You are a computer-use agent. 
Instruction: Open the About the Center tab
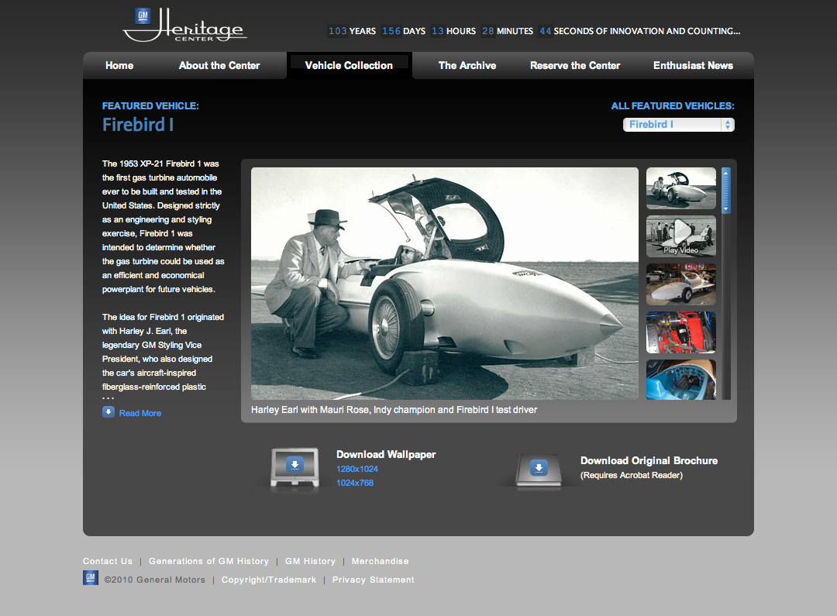pos(219,66)
